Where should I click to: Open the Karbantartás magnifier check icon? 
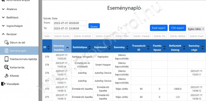tap(6, 67)
